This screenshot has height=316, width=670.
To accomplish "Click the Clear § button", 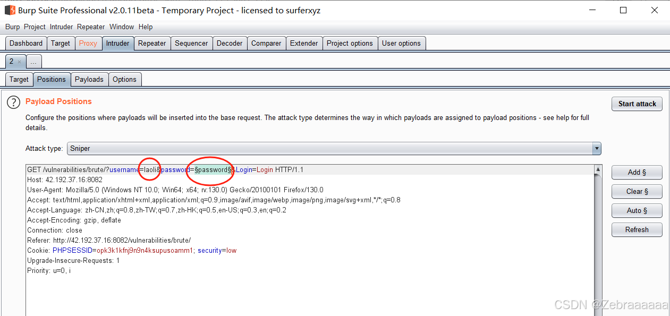I will click(637, 191).
